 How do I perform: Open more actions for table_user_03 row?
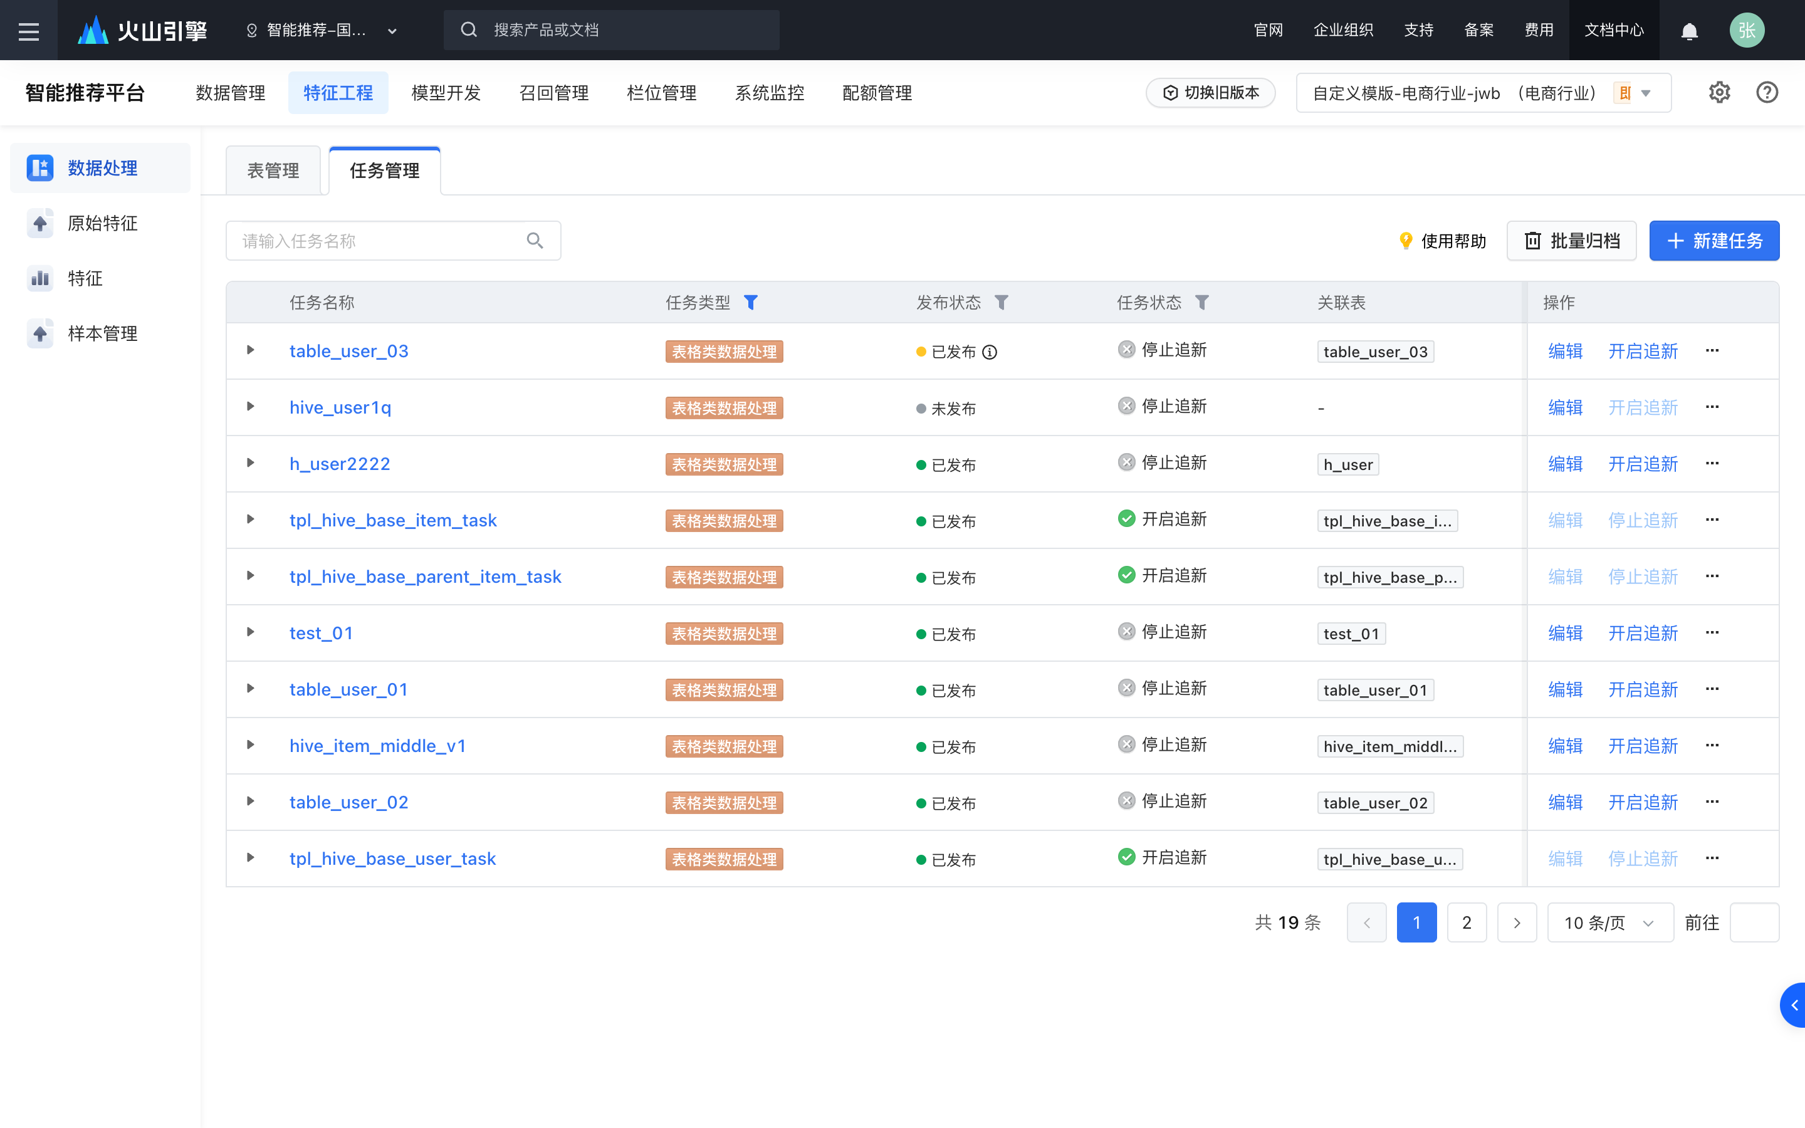(x=1712, y=351)
